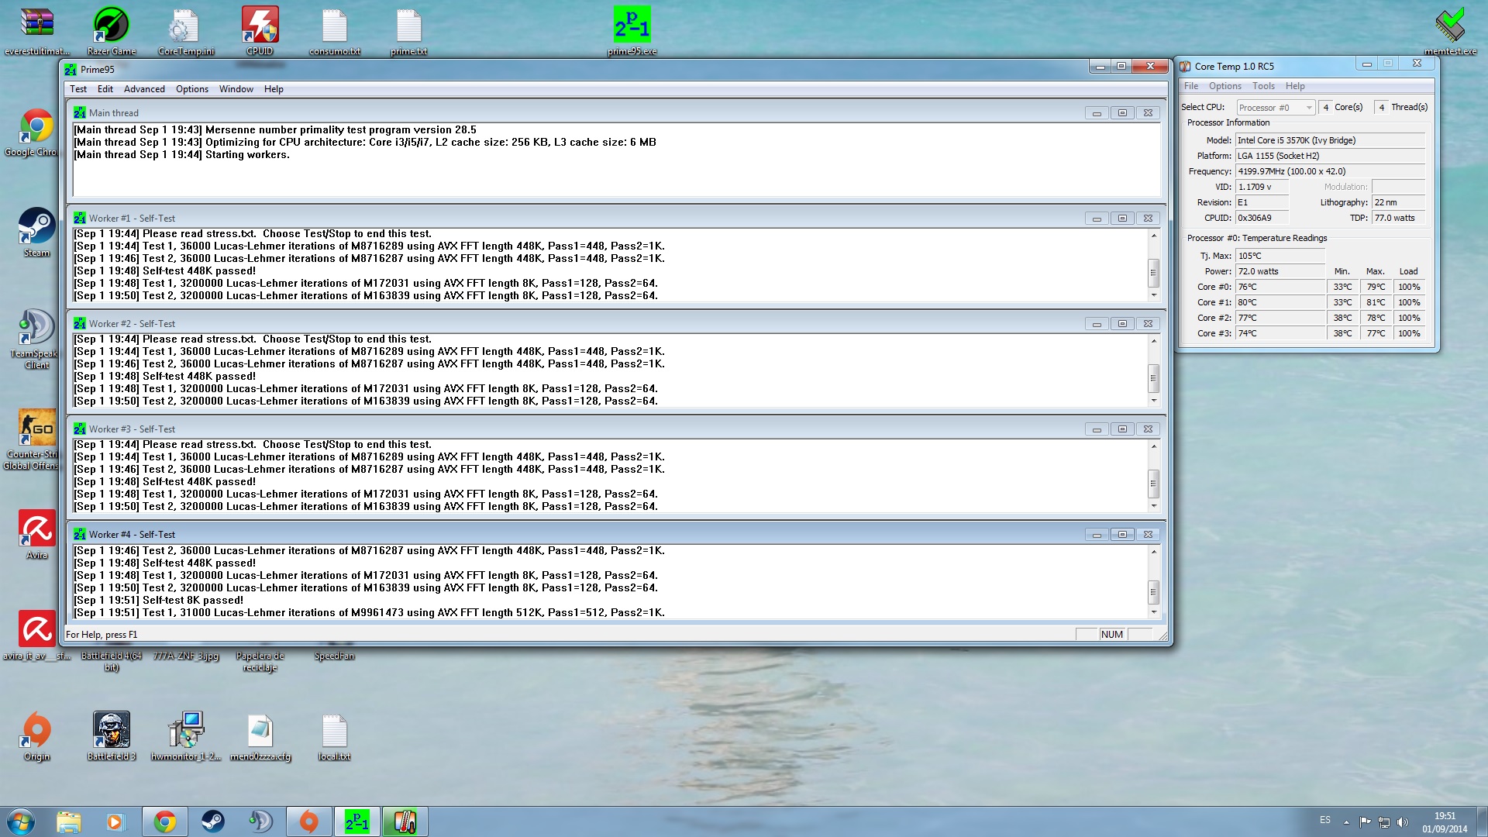Open the Test menu in Prime95

click(78, 89)
